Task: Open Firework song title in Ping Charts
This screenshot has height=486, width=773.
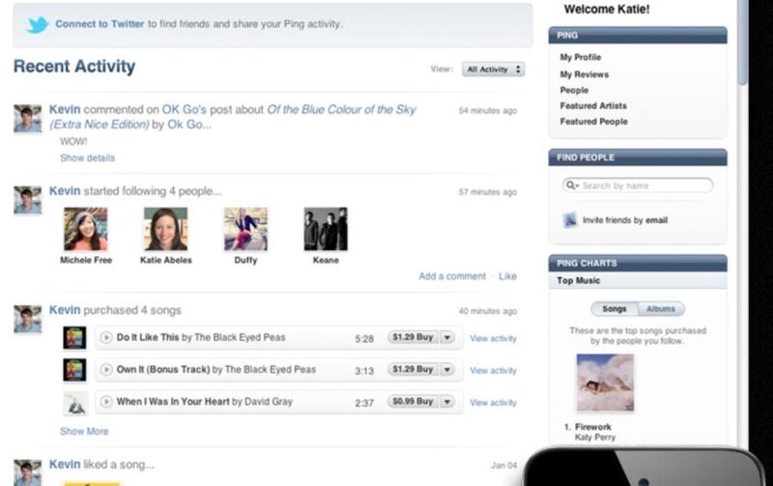Action: click(x=593, y=427)
